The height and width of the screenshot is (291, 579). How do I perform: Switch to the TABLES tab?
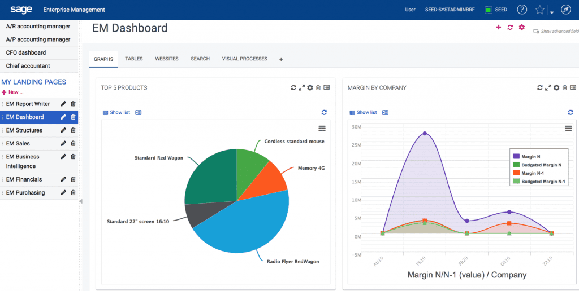coord(134,59)
